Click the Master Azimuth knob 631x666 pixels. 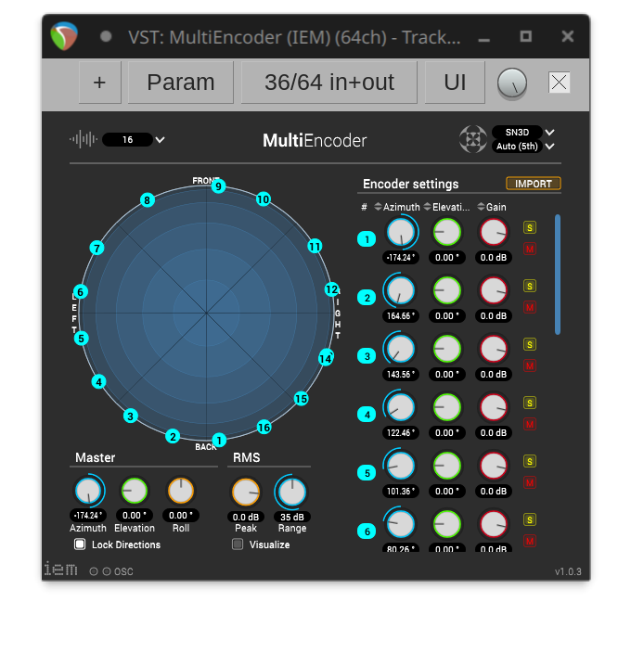88,491
